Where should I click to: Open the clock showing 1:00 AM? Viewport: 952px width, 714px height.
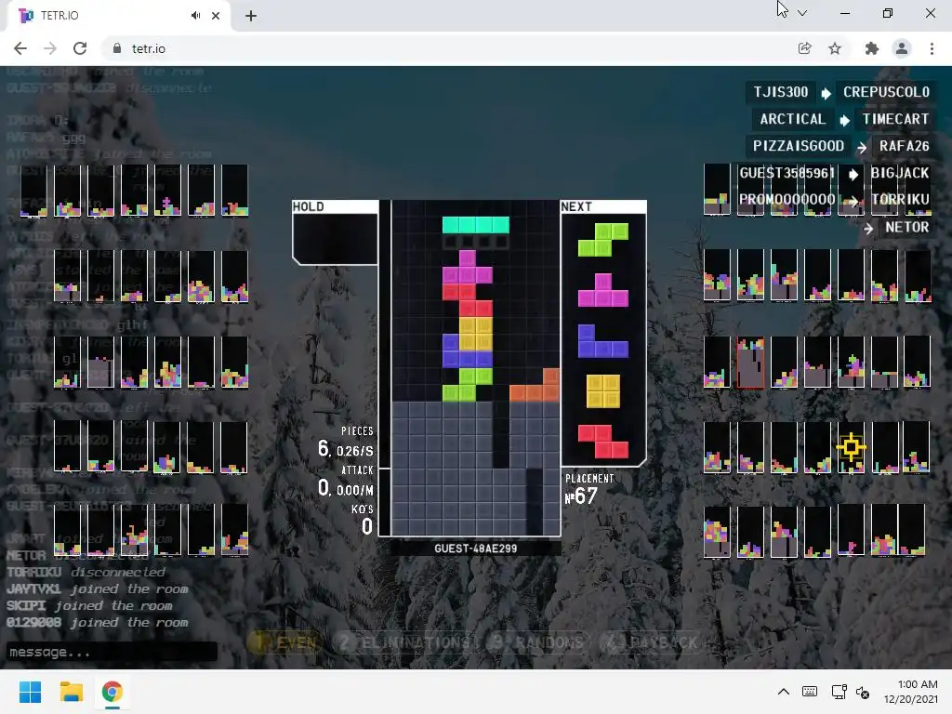(x=910, y=692)
